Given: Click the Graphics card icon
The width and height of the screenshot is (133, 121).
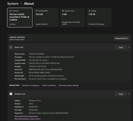Looking at the screenshot, I should 63,11.
